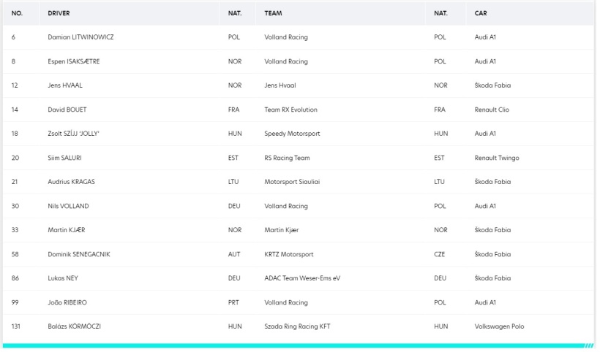Select ADAC Team Weser-Ems eV
This screenshot has height=352, width=600.
[x=302, y=278]
